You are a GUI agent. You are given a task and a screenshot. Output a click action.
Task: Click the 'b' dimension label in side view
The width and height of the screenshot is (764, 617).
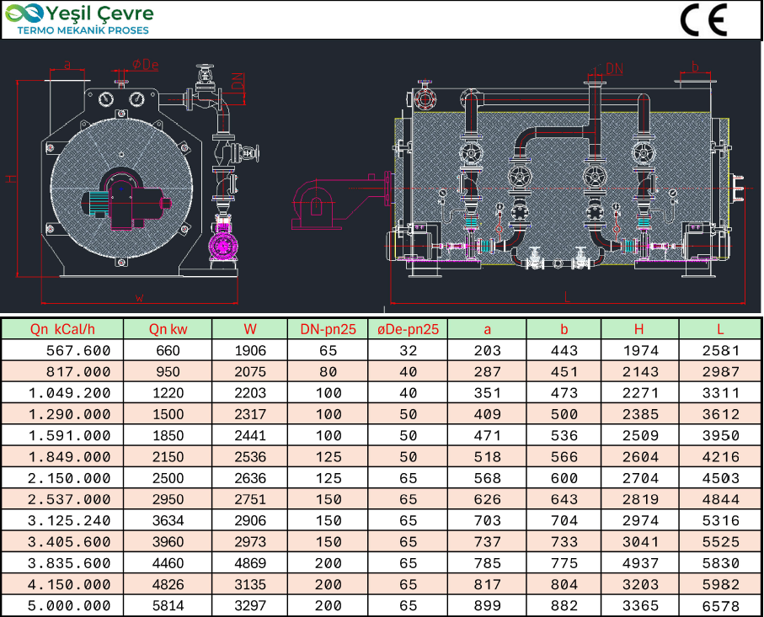tap(695, 65)
